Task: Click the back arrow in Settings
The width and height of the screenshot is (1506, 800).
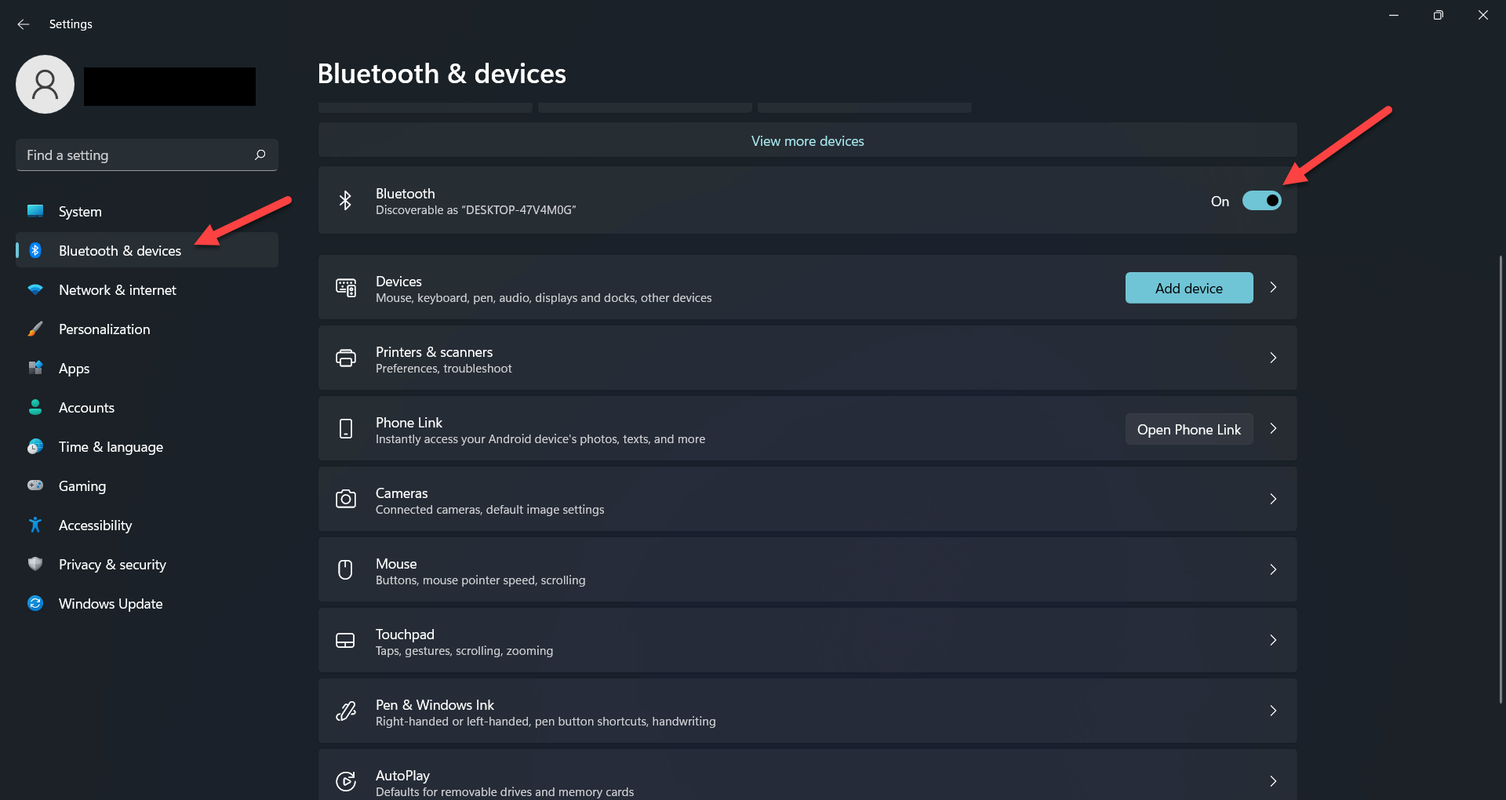Action: pyautogui.click(x=24, y=24)
